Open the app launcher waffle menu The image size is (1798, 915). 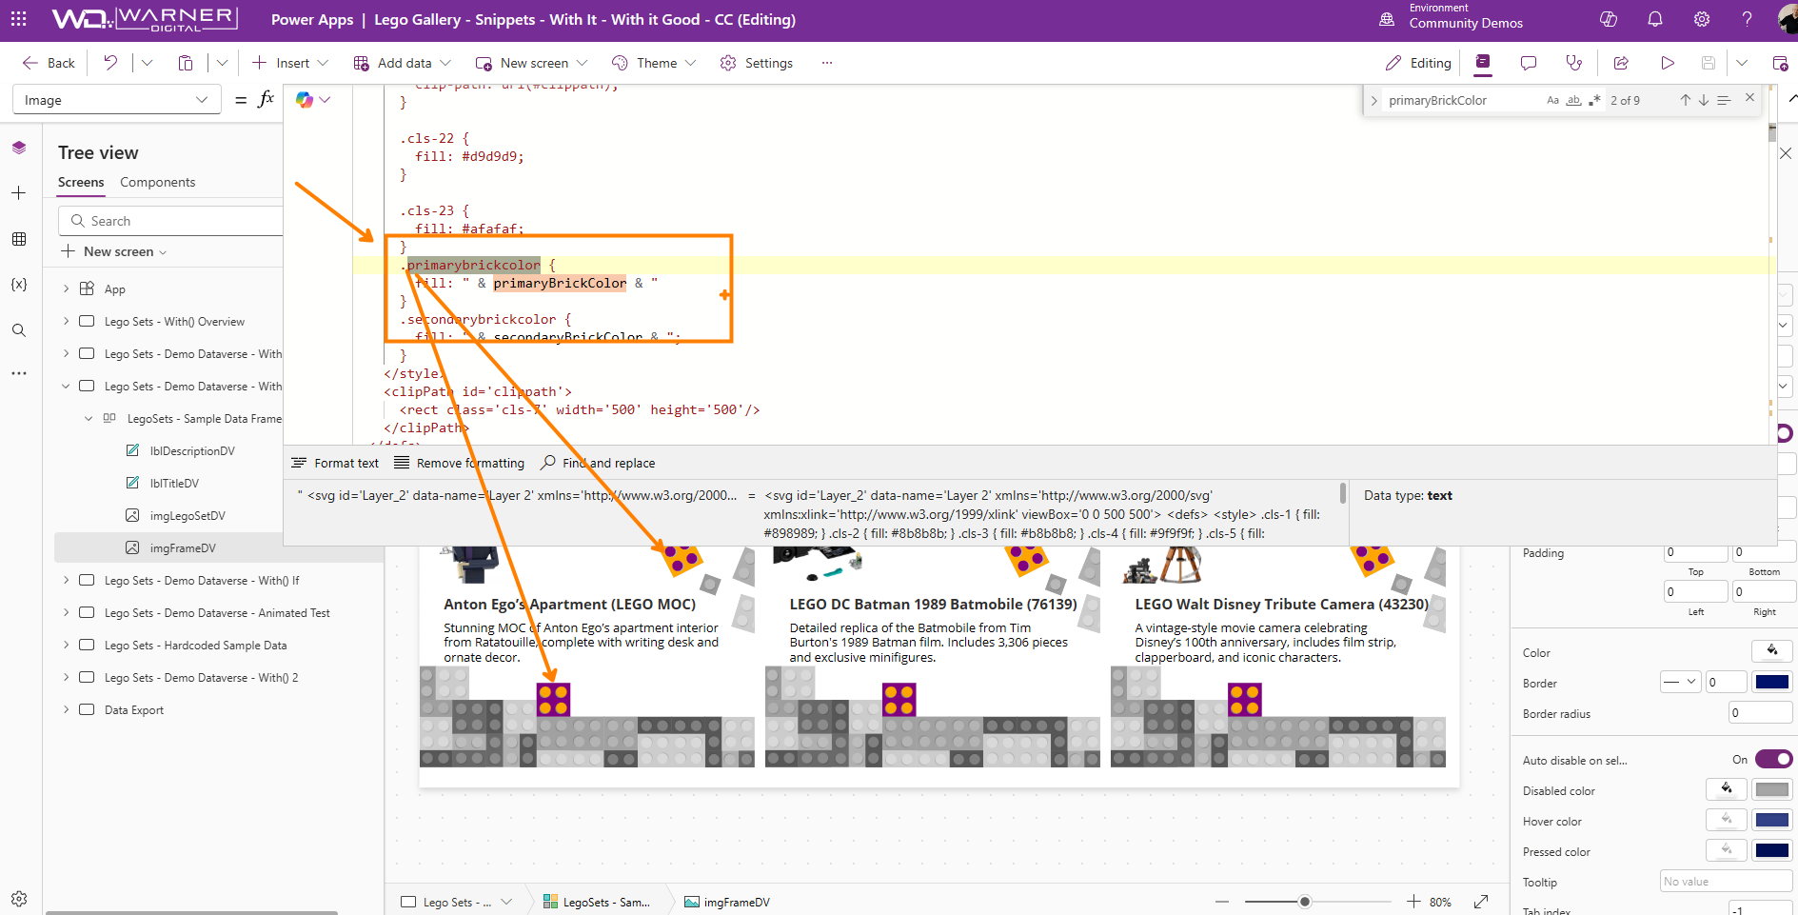click(x=19, y=19)
